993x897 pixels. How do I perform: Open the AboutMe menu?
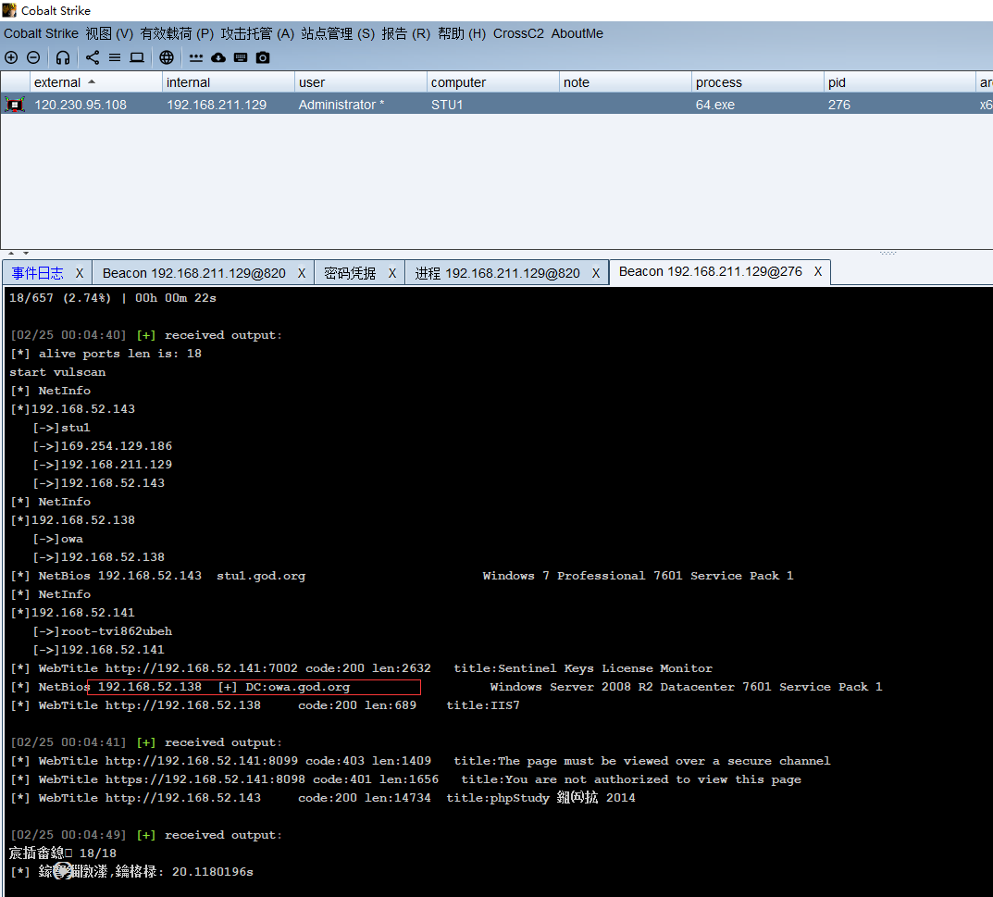(577, 33)
